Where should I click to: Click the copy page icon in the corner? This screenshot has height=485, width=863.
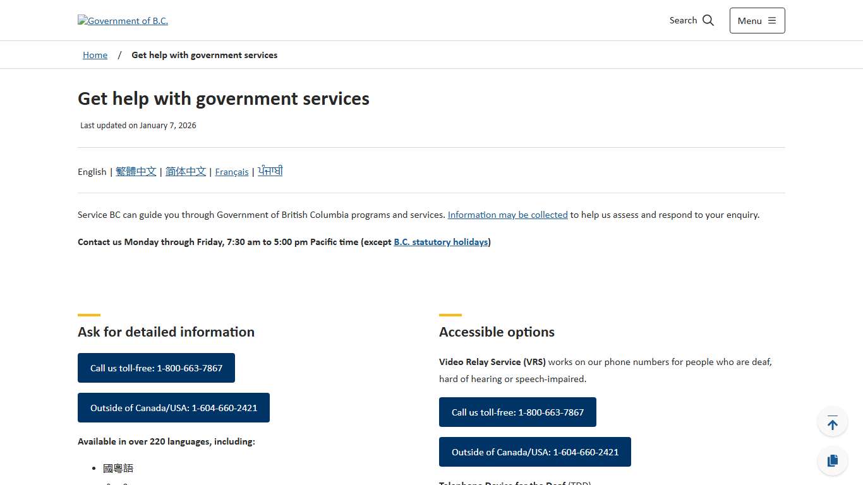coord(832,460)
